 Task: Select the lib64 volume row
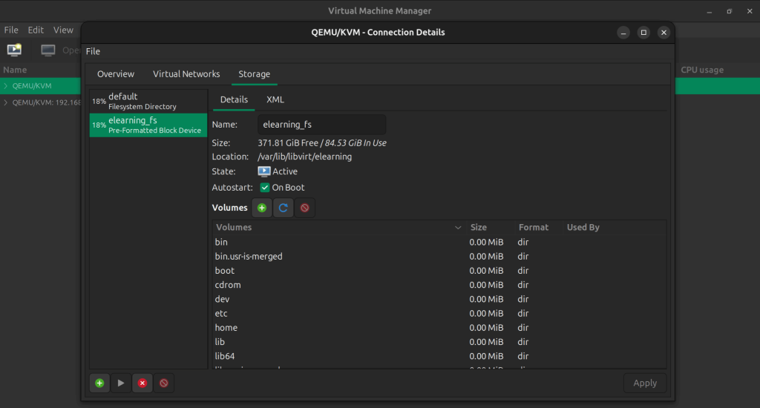click(439, 356)
